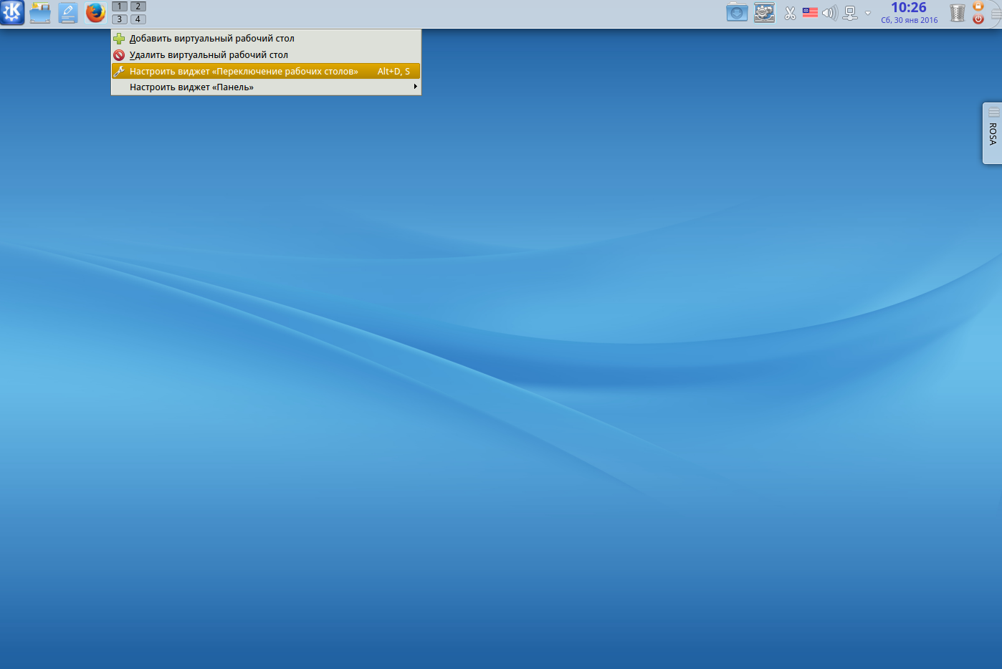Viewport: 1002px width, 669px height.
Task: Switch to virtual desktop 1
Action: click(120, 6)
